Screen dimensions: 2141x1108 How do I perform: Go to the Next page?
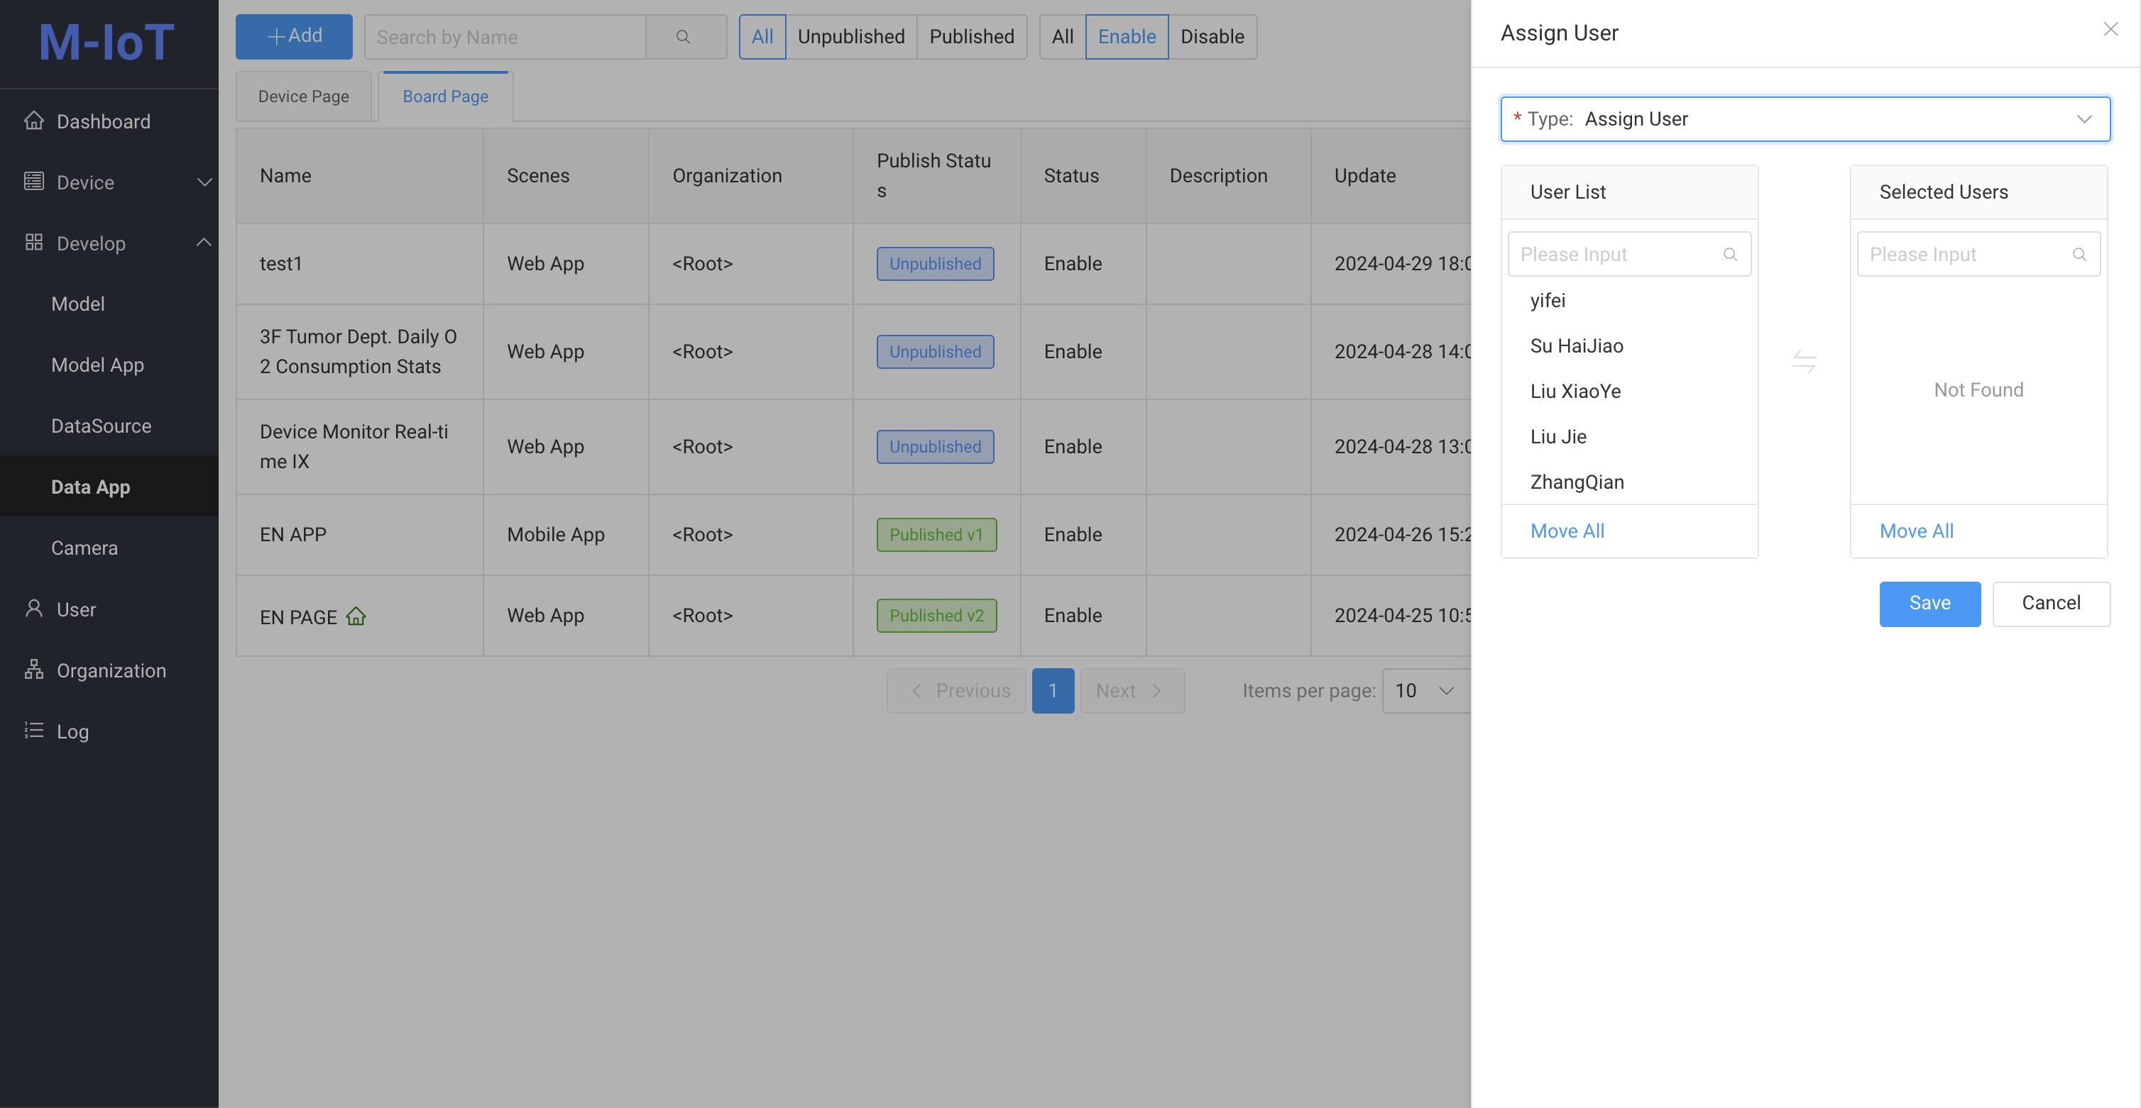(1132, 691)
